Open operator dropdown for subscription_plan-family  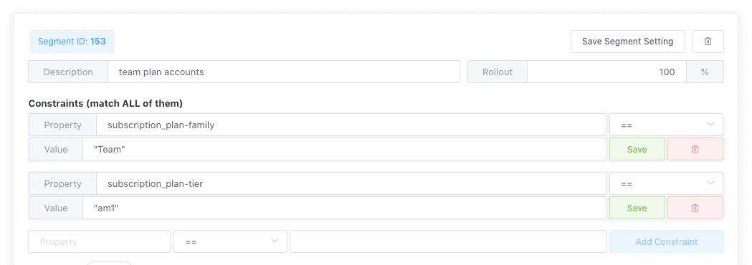[666, 125]
